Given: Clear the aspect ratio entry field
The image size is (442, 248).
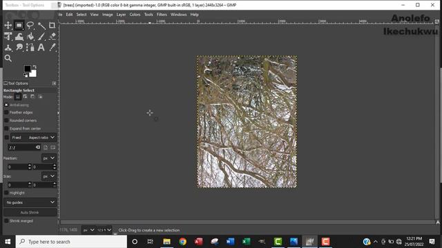Looking at the screenshot, I should click(38, 147).
